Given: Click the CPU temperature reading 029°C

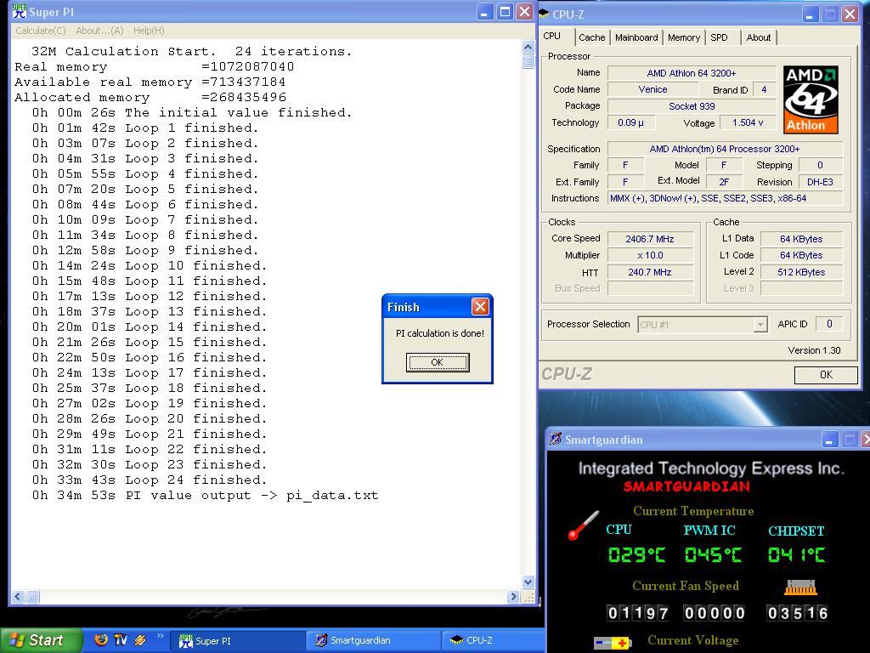Looking at the screenshot, I should pyautogui.click(x=636, y=554).
